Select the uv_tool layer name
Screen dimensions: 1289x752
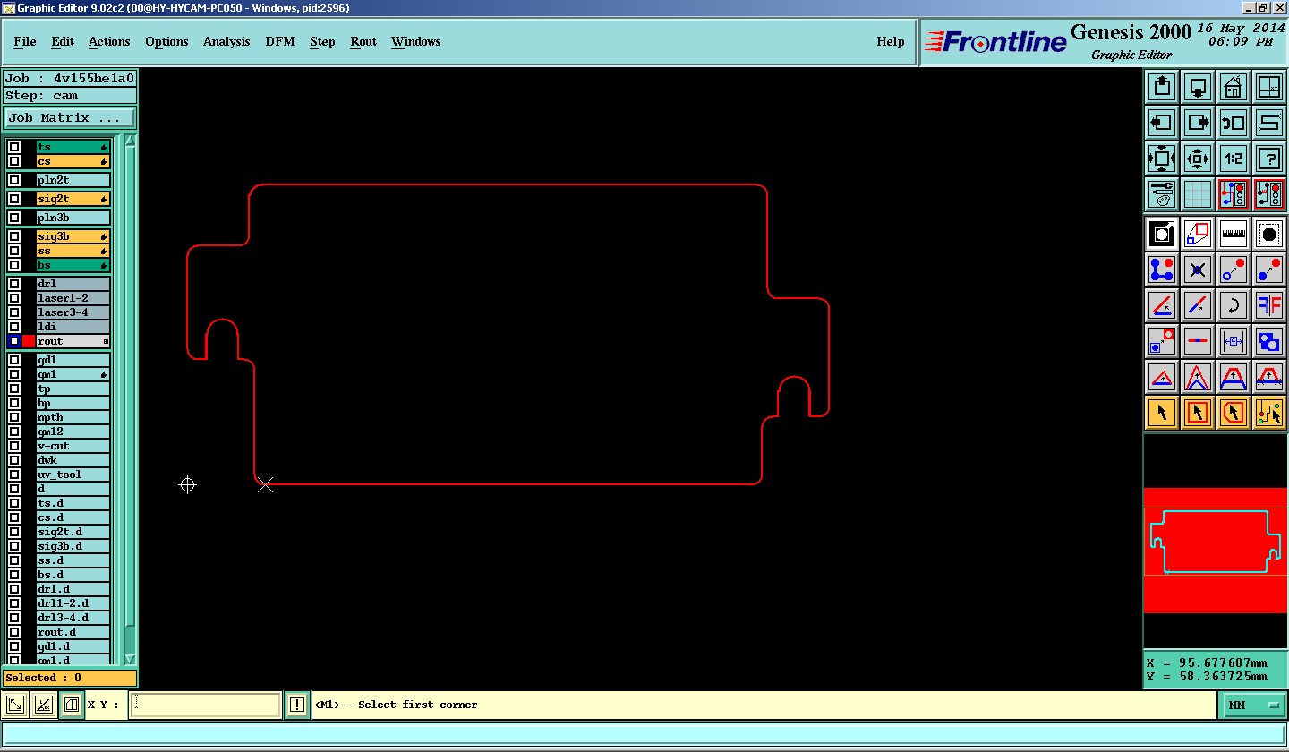(x=73, y=474)
